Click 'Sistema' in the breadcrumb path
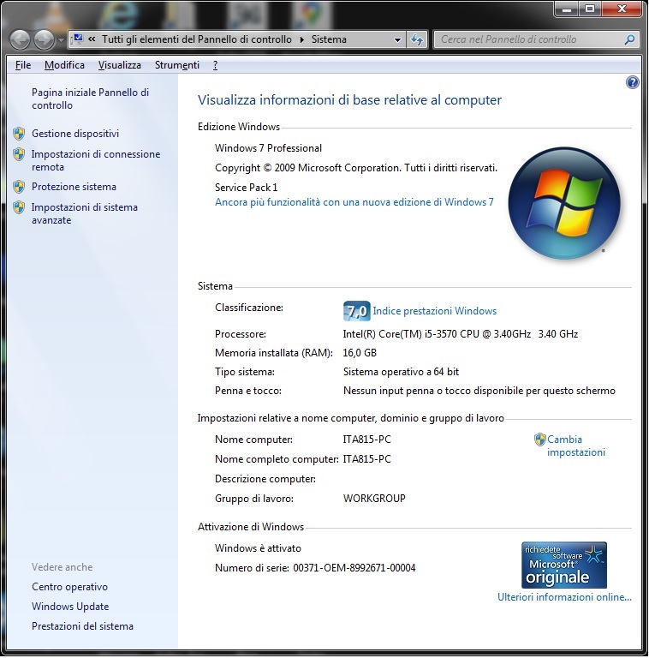This screenshot has width=649, height=658. [329, 39]
